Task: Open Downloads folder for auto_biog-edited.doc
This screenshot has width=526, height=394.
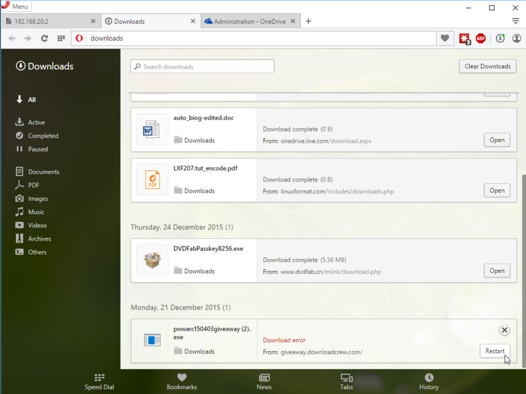Action: [x=194, y=140]
